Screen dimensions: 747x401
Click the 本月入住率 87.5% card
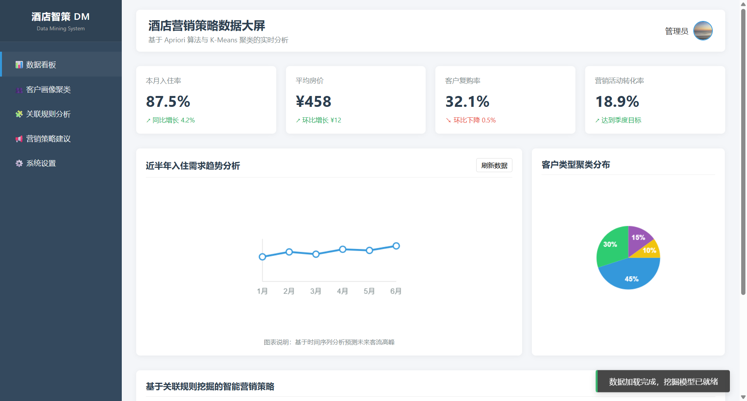point(206,100)
